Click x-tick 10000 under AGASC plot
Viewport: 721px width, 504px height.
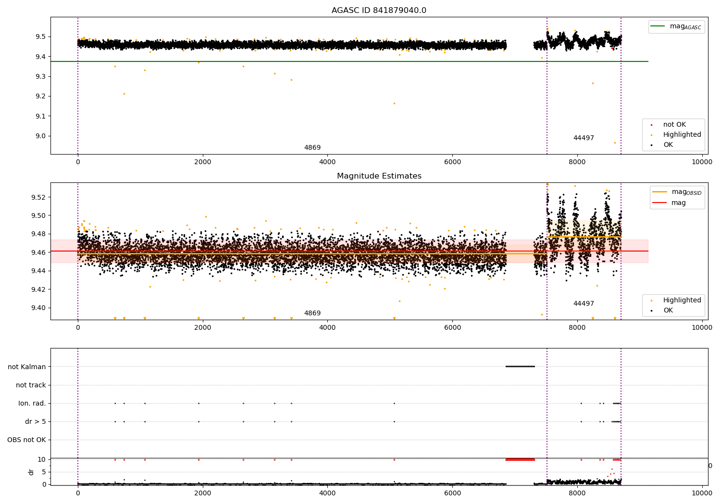point(702,162)
